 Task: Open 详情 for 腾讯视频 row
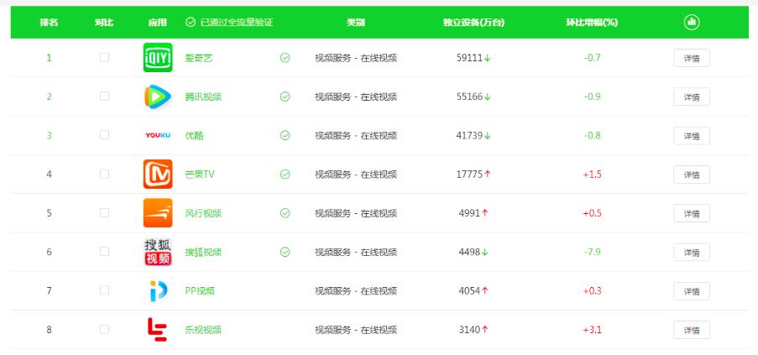point(691,97)
